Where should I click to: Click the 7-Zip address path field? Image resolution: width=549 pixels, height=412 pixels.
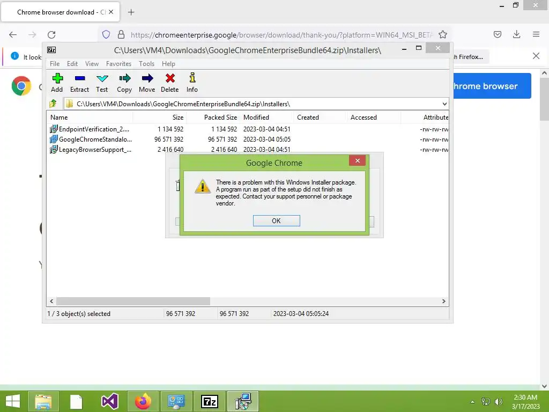pyautogui.click(x=256, y=104)
